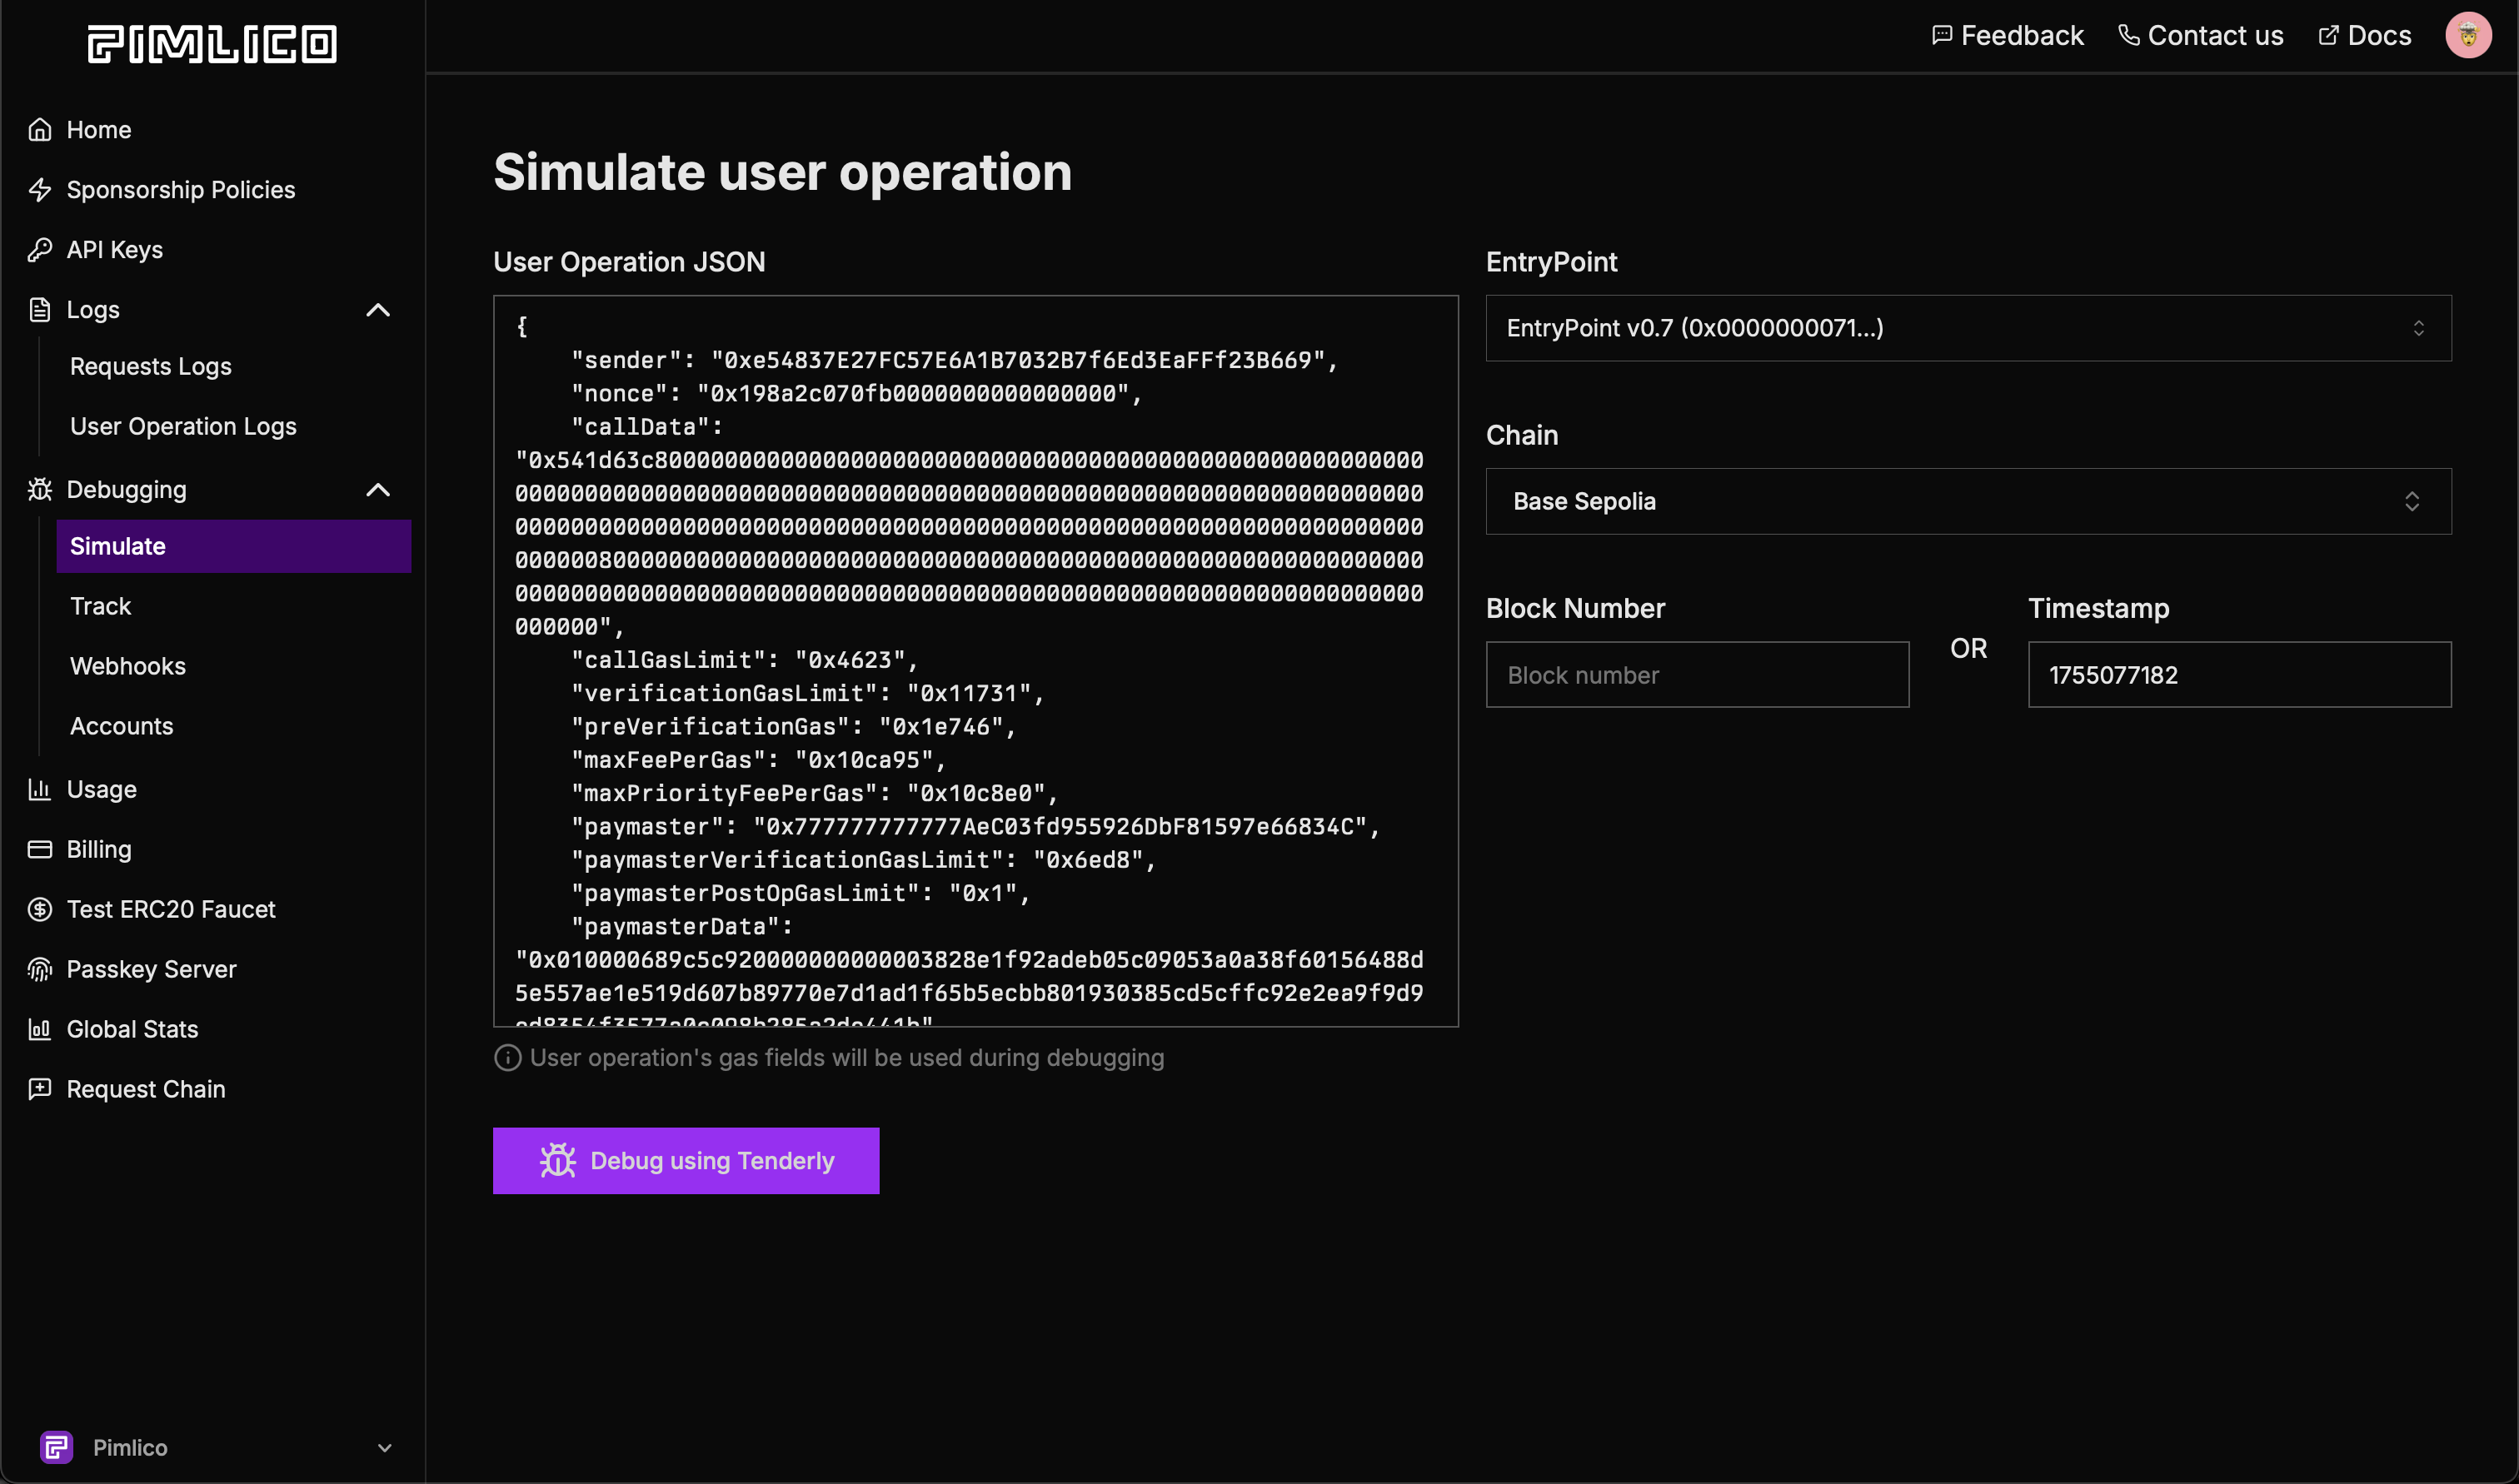
Task: Click the "maxPriorityFeePerGas" line in JSON
Action: point(814,794)
